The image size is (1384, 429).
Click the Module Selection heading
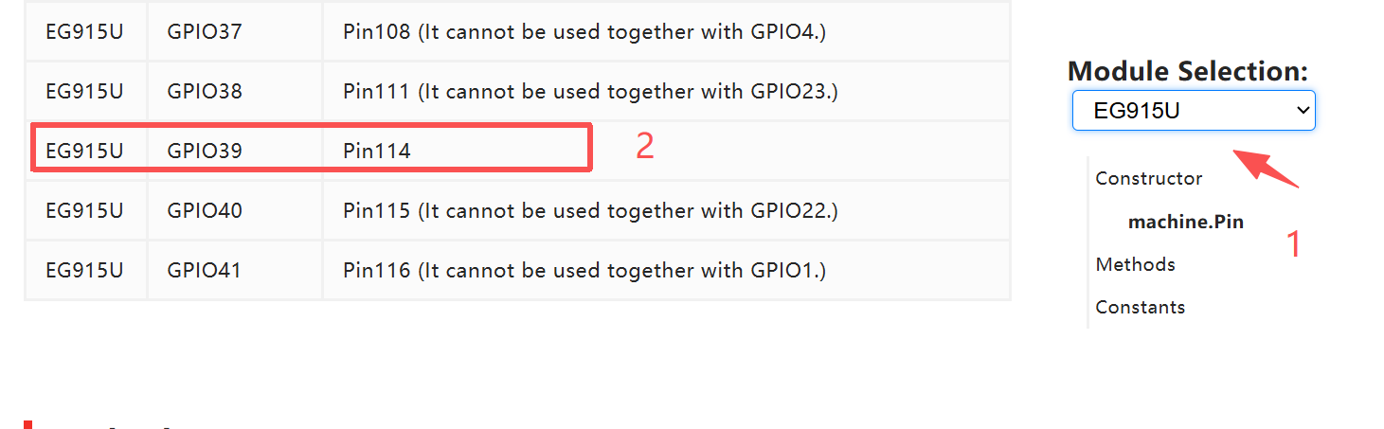point(1187,71)
